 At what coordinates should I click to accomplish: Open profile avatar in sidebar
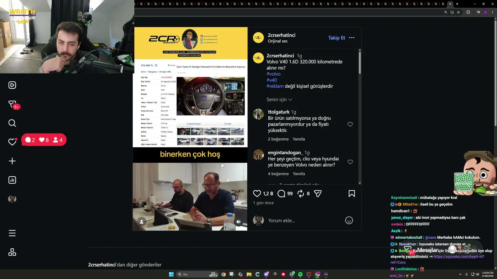click(x=12, y=199)
